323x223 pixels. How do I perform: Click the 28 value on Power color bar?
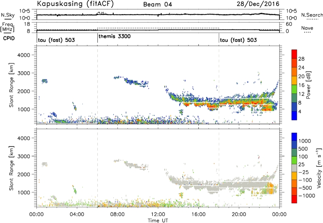(x=301, y=59)
